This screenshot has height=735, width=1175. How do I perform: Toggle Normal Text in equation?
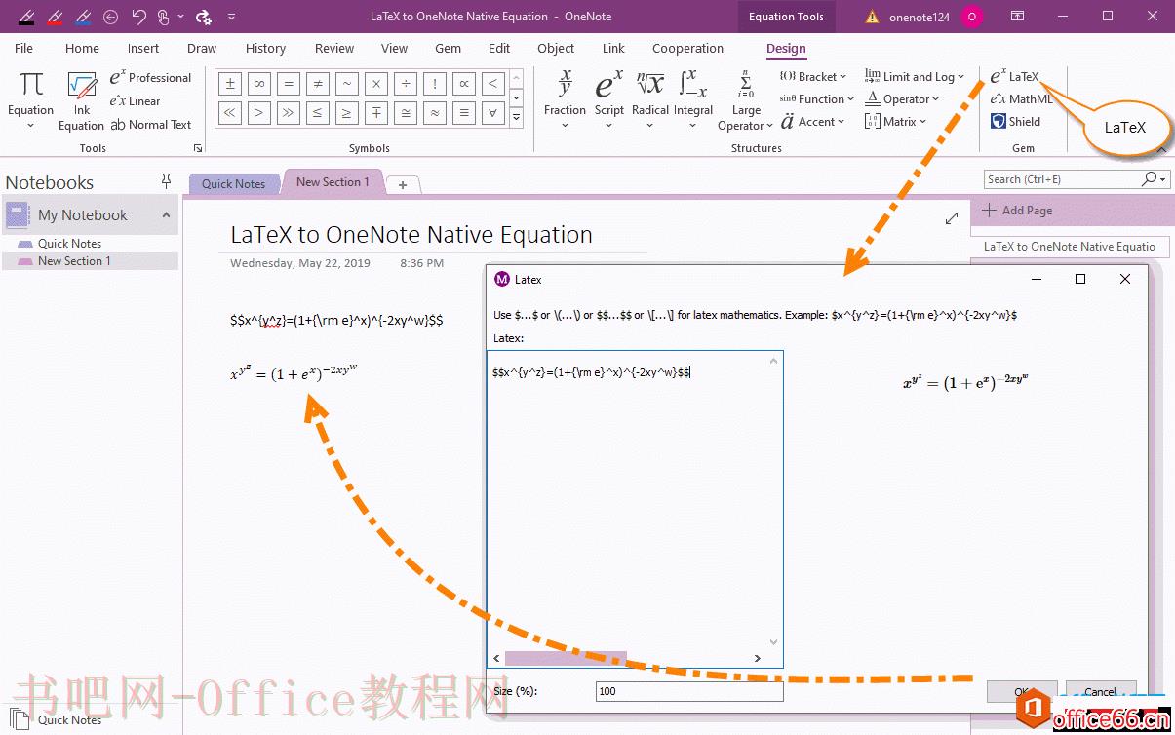(150, 124)
